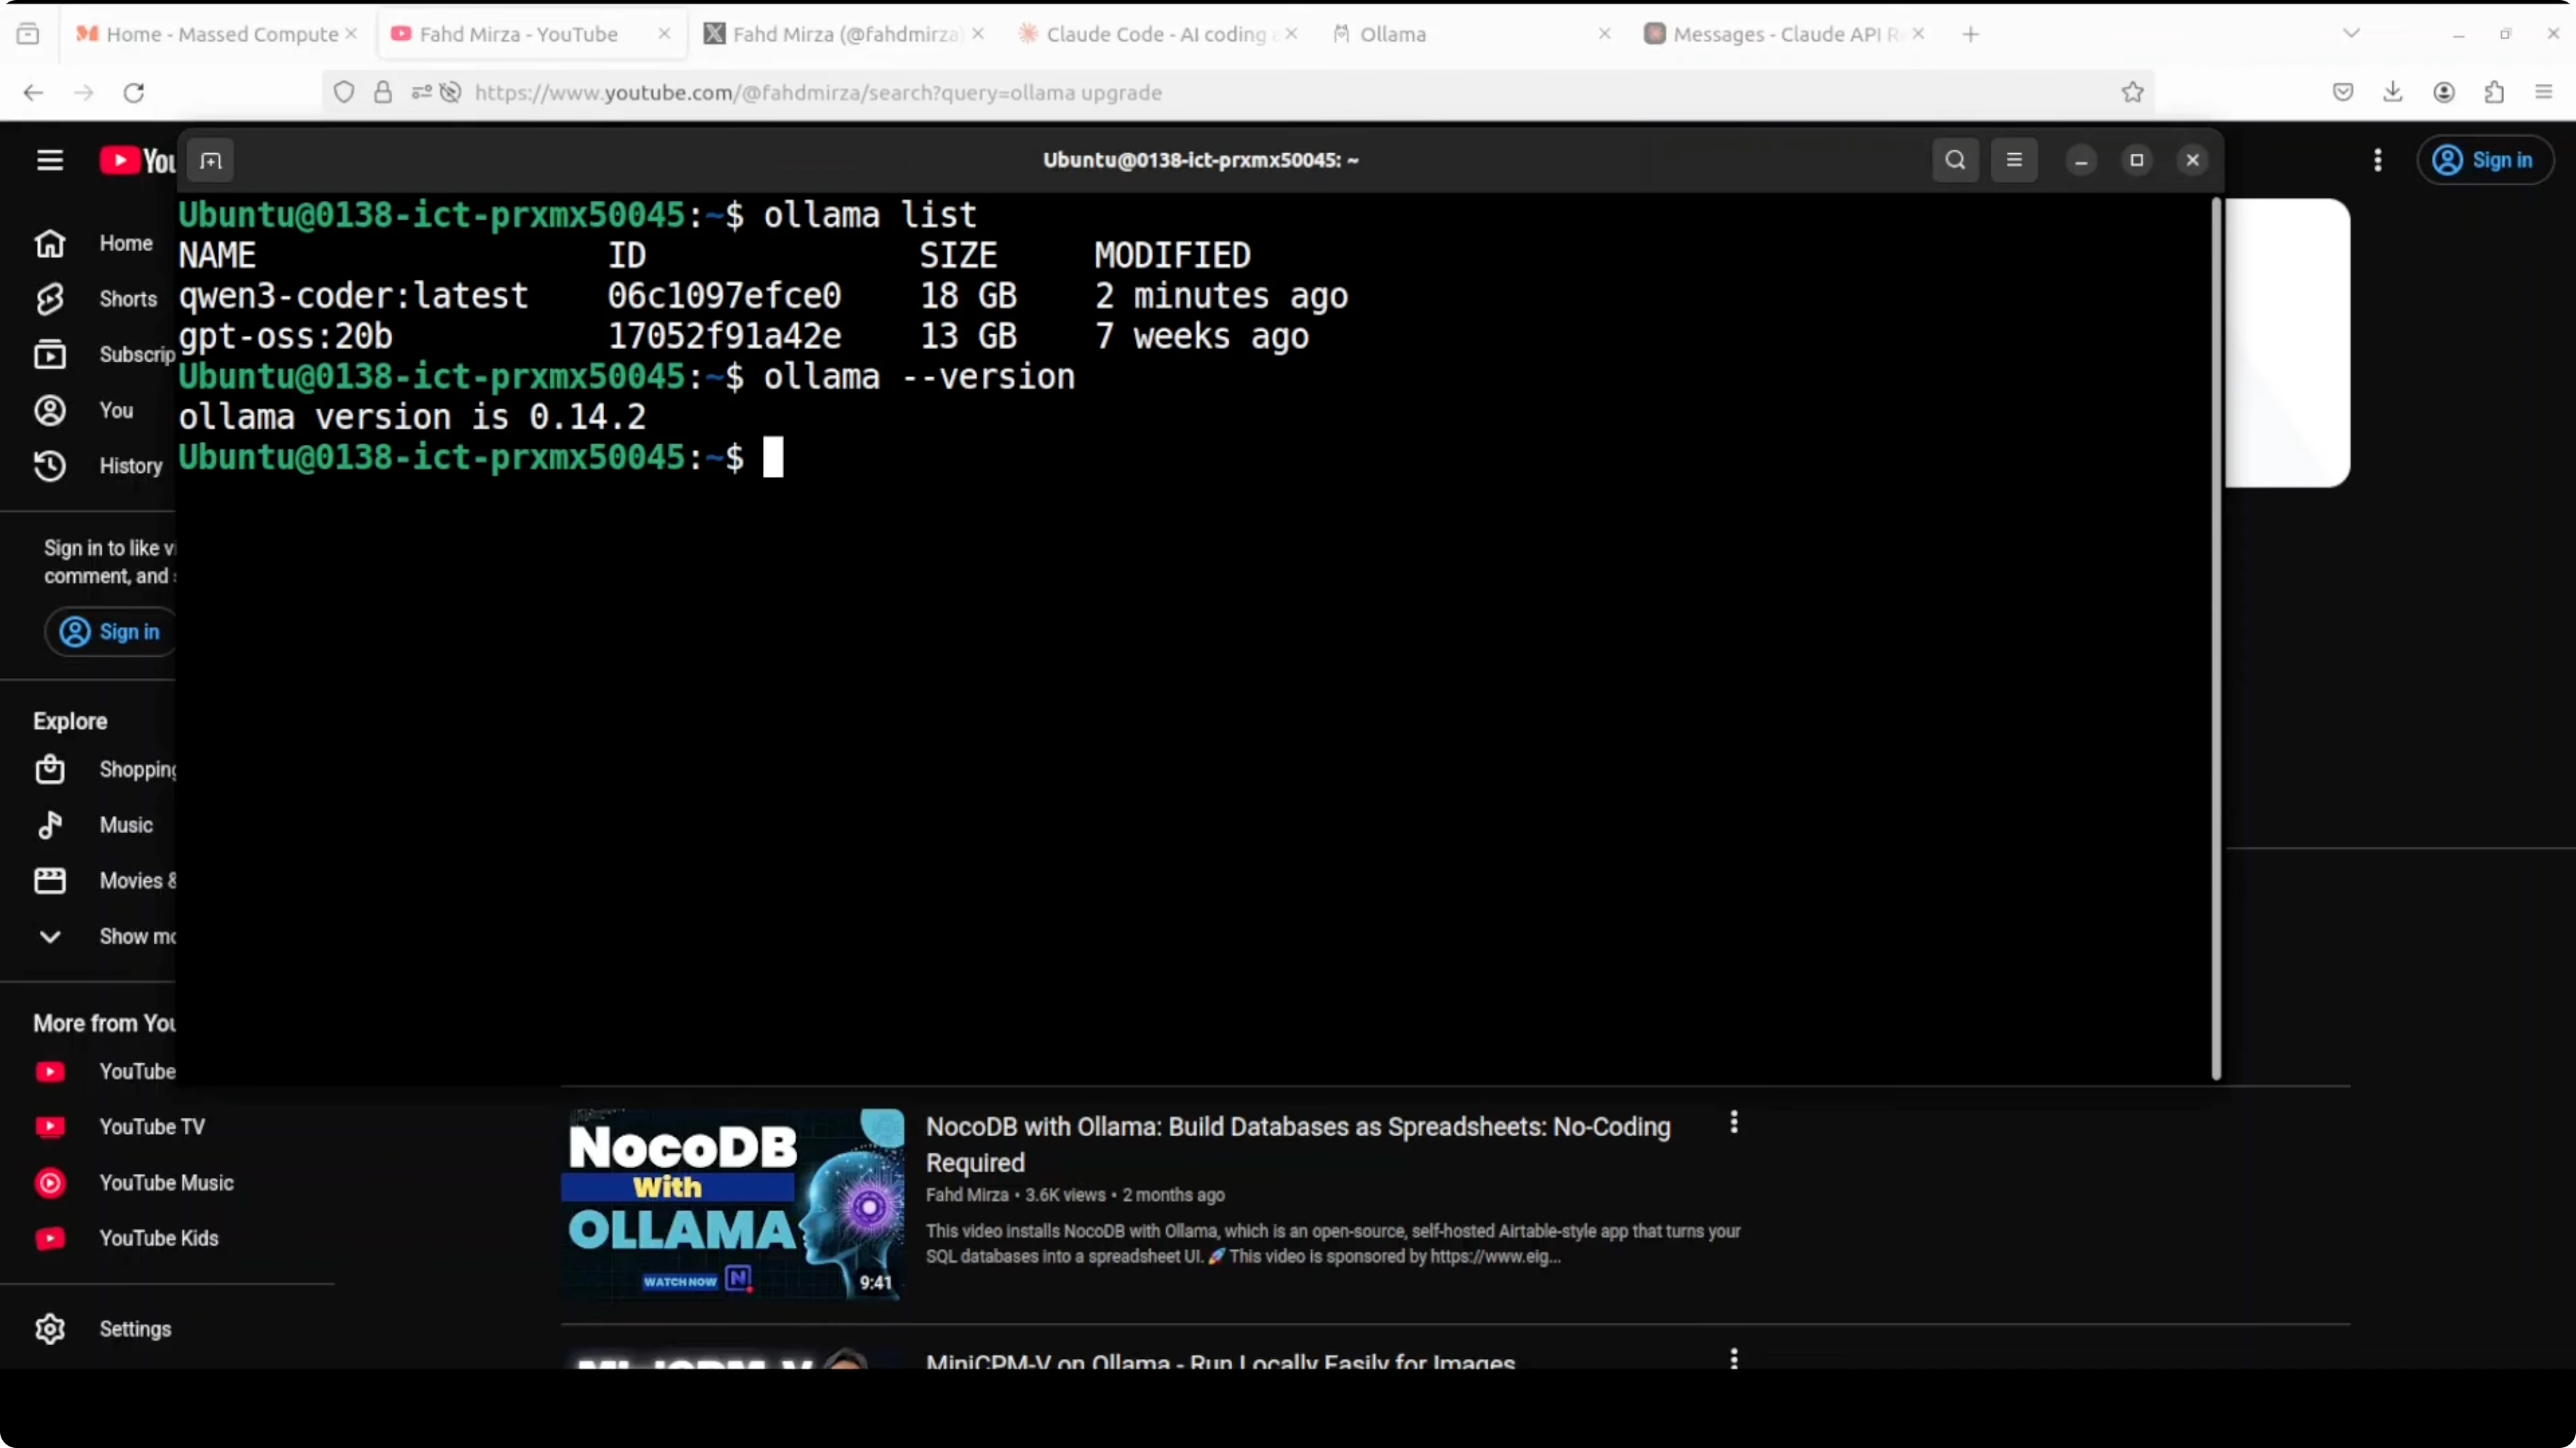Click the Sign in button top right
The height and width of the screenshot is (1448, 2576).
2484,161
